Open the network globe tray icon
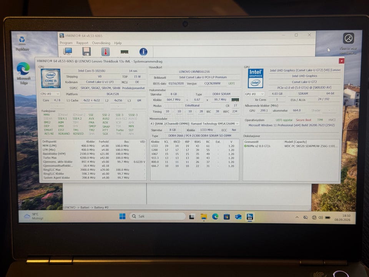Viewport: 369px width, 277px height. pyautogui.click(x=314, y=217)
